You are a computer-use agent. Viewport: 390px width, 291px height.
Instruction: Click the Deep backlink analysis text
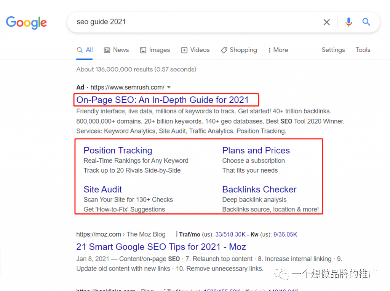254,200
